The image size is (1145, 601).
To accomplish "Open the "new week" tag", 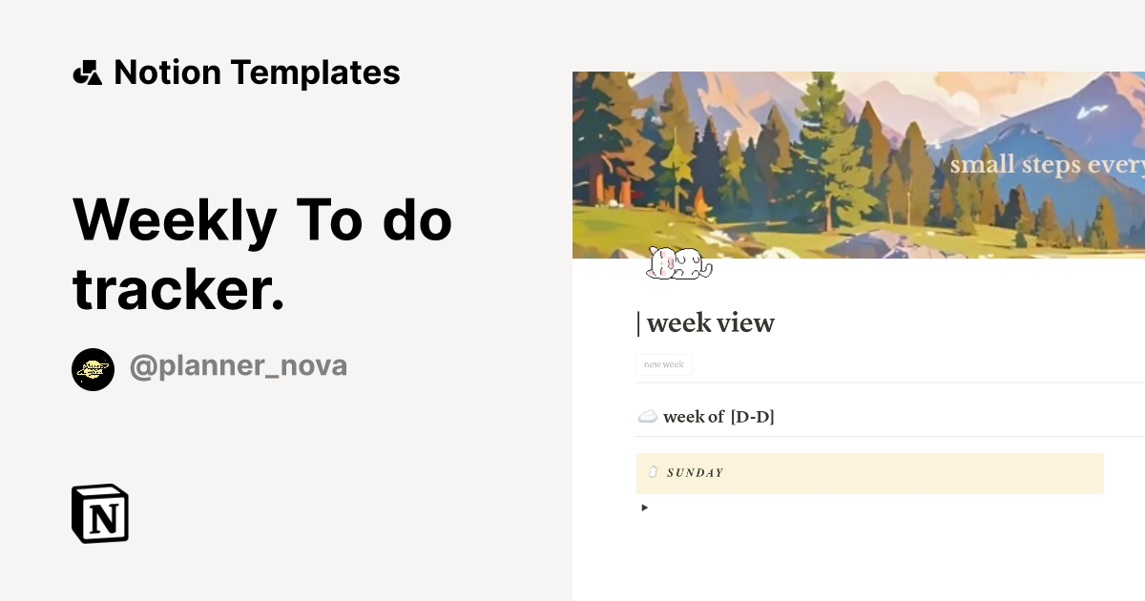I will pos(664,363).
